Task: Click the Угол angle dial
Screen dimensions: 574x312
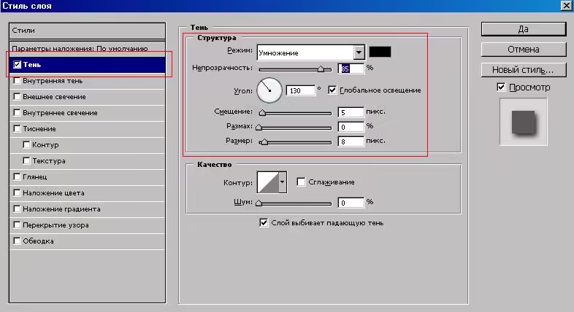Action: coord(269,90)
